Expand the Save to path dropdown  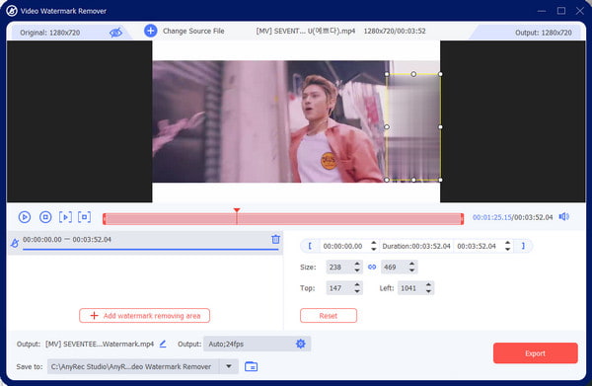click(229, 366)
